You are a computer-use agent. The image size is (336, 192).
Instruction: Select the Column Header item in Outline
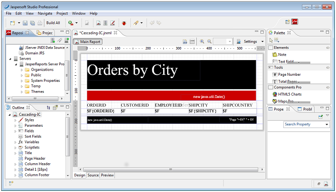coord(35,164)
